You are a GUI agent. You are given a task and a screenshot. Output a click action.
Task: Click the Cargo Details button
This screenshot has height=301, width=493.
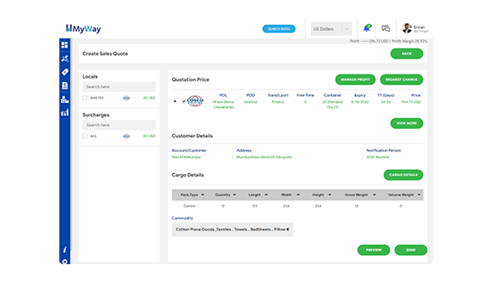(403, 175)
